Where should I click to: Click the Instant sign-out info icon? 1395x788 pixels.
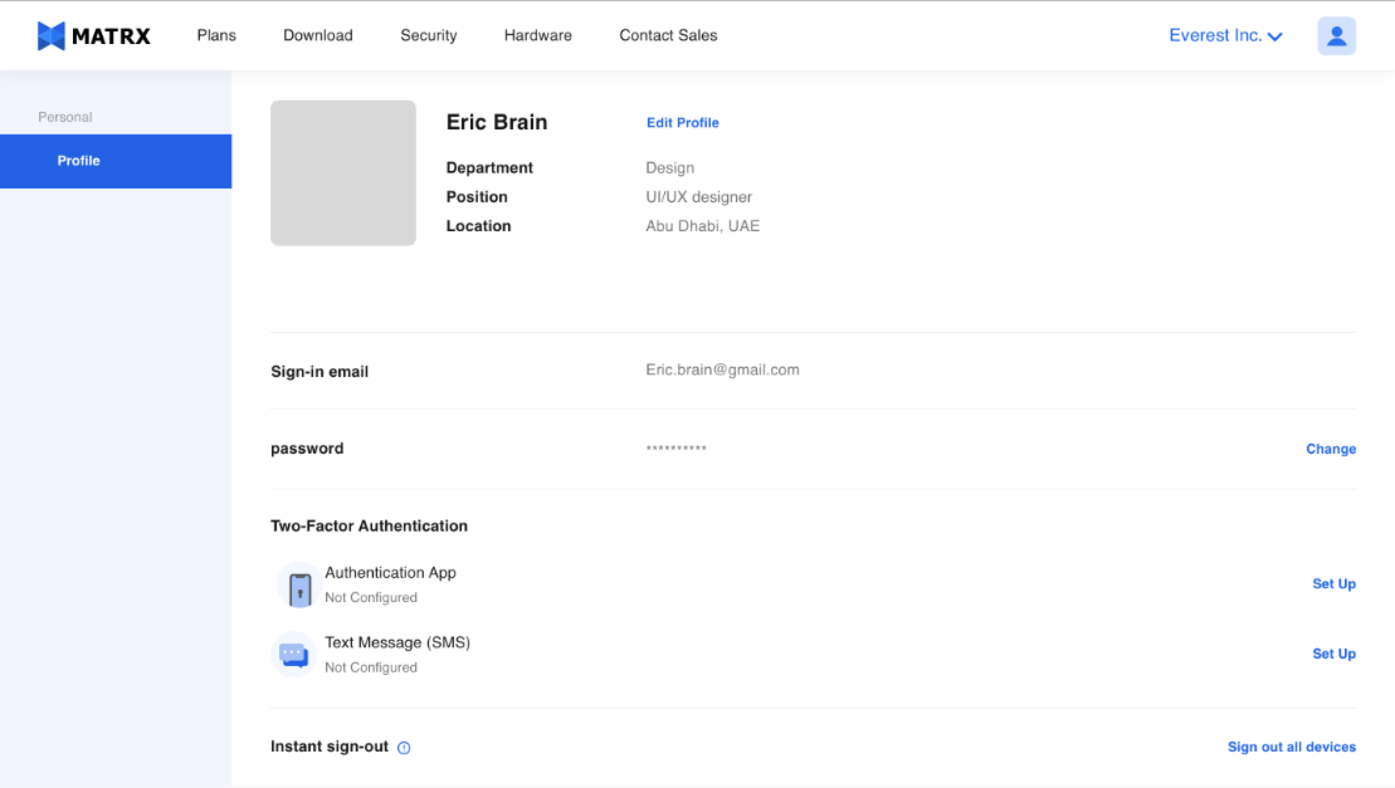404,747
